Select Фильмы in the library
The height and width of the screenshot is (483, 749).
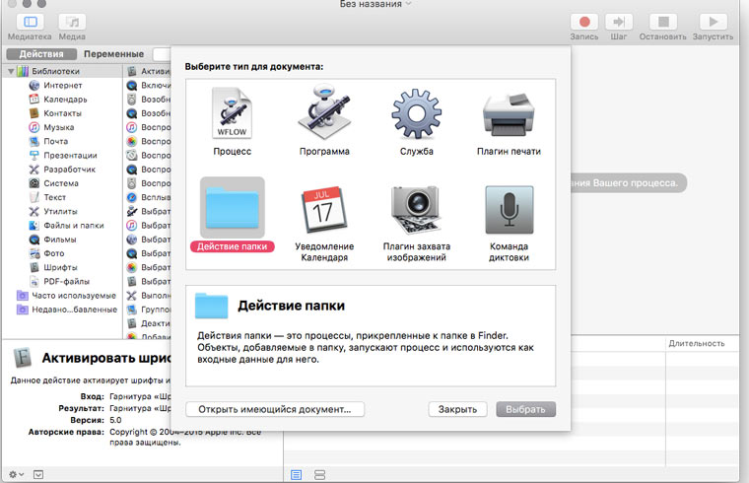point(60,240)
